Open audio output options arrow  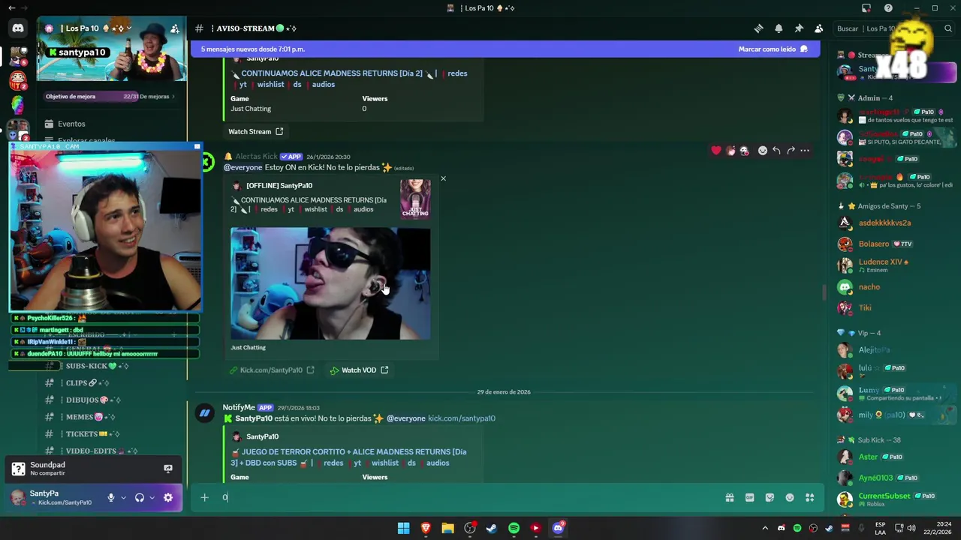pyautogui.click(x=152, y=497)
